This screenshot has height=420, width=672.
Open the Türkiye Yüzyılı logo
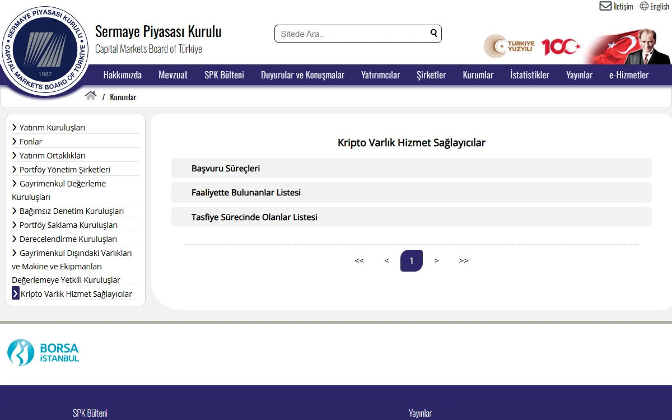coord(510,46)
